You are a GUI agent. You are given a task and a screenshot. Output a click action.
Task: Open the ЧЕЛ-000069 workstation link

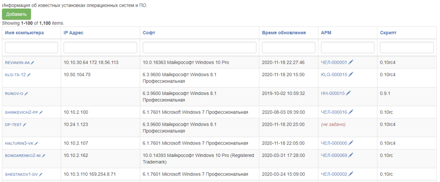[x=334, y=155]
